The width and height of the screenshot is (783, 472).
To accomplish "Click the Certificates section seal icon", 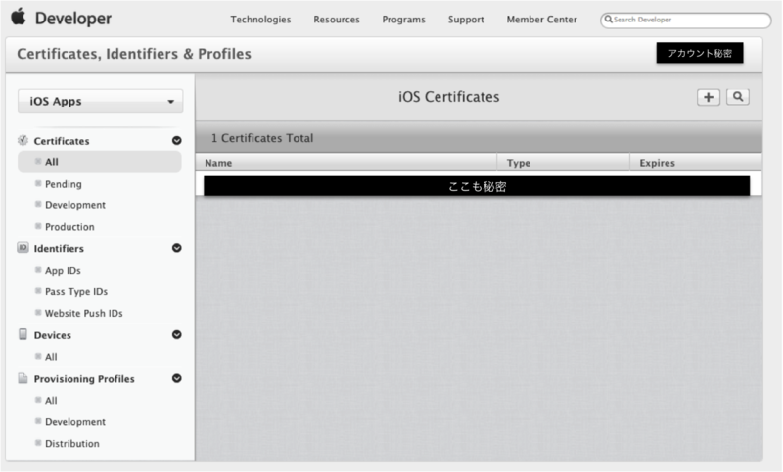I will [x=23, y=140].
